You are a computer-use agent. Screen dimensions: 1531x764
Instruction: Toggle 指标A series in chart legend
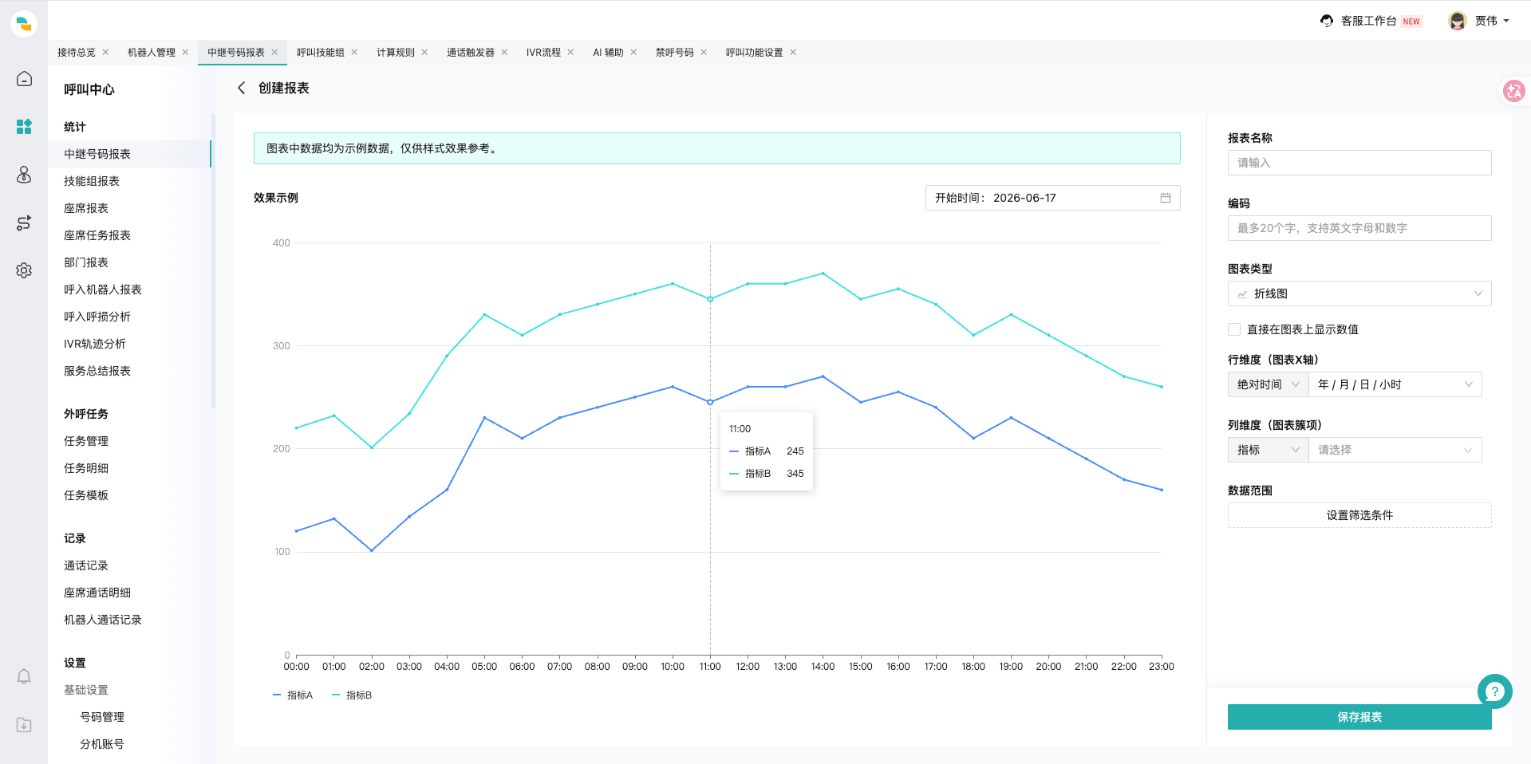coord(293,695)
